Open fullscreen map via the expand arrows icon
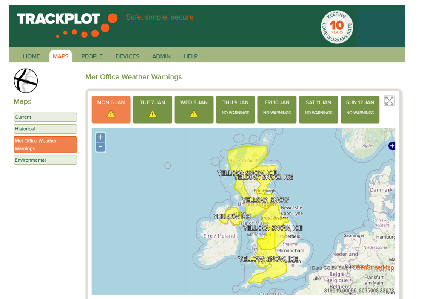This screenshot has height=299, width=424. [389, 101]
